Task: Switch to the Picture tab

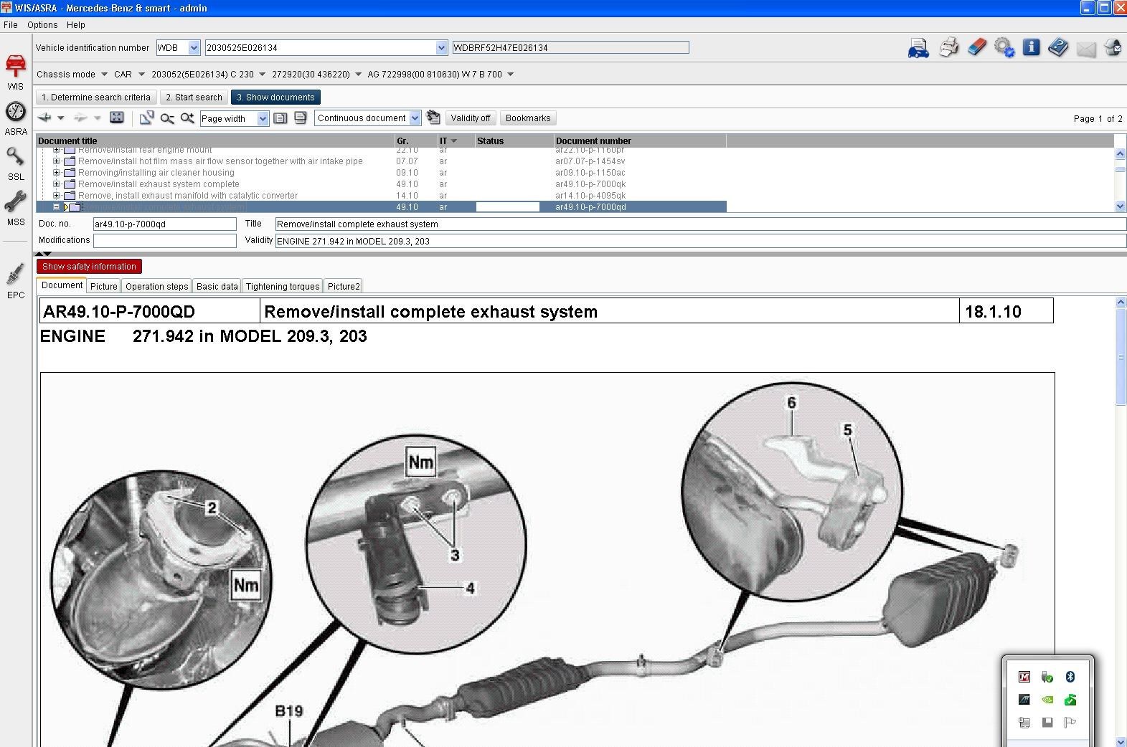Action: point(103,286)
